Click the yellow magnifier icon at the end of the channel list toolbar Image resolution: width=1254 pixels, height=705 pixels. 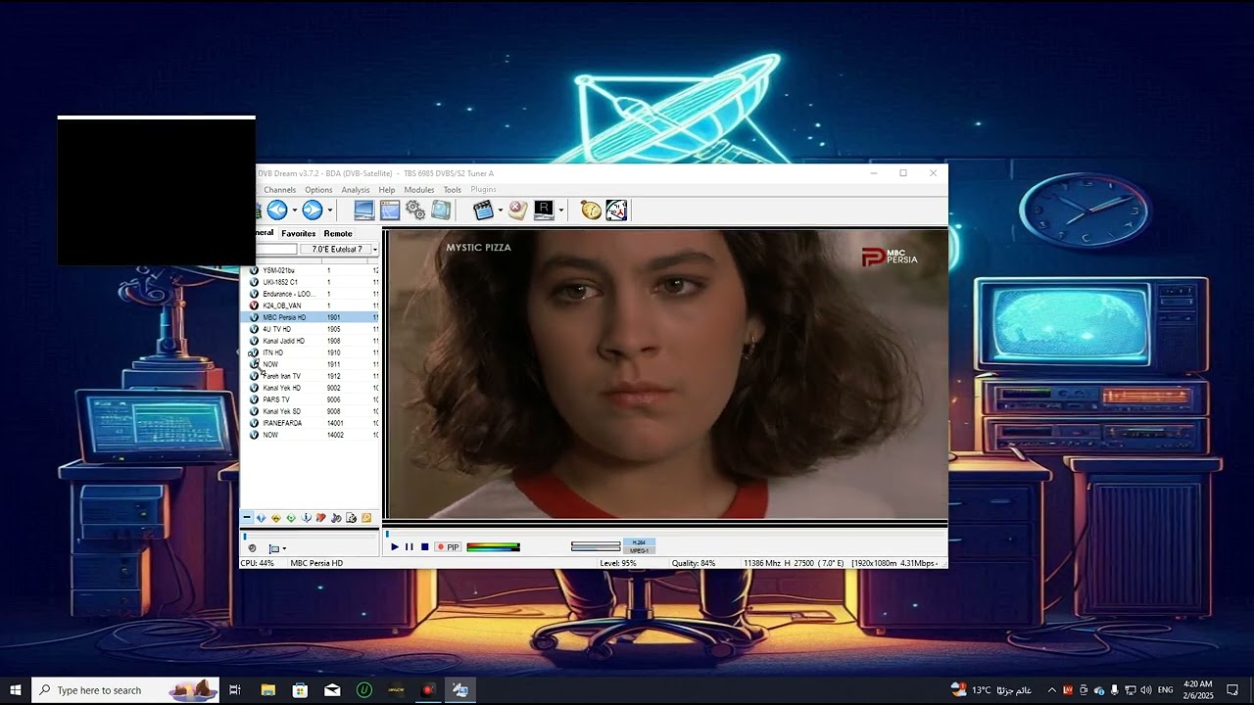(x=366, y=518)
